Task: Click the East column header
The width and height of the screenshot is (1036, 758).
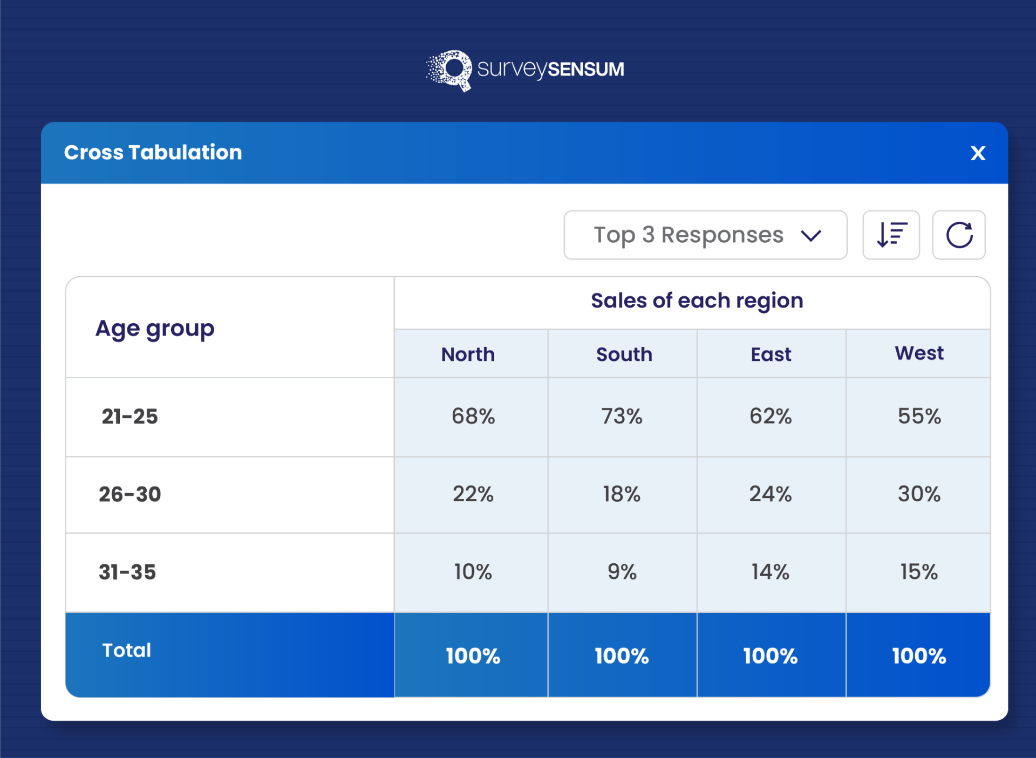Action: pos(771,354)
